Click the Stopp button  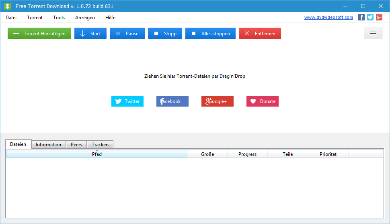click(x=165, y=33)
